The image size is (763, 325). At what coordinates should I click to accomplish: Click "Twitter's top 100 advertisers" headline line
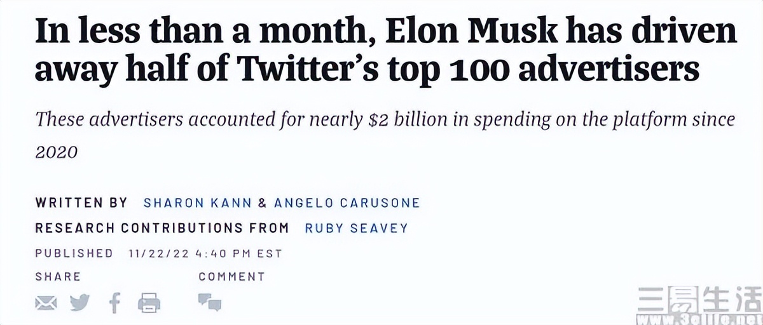coord(366,70)
